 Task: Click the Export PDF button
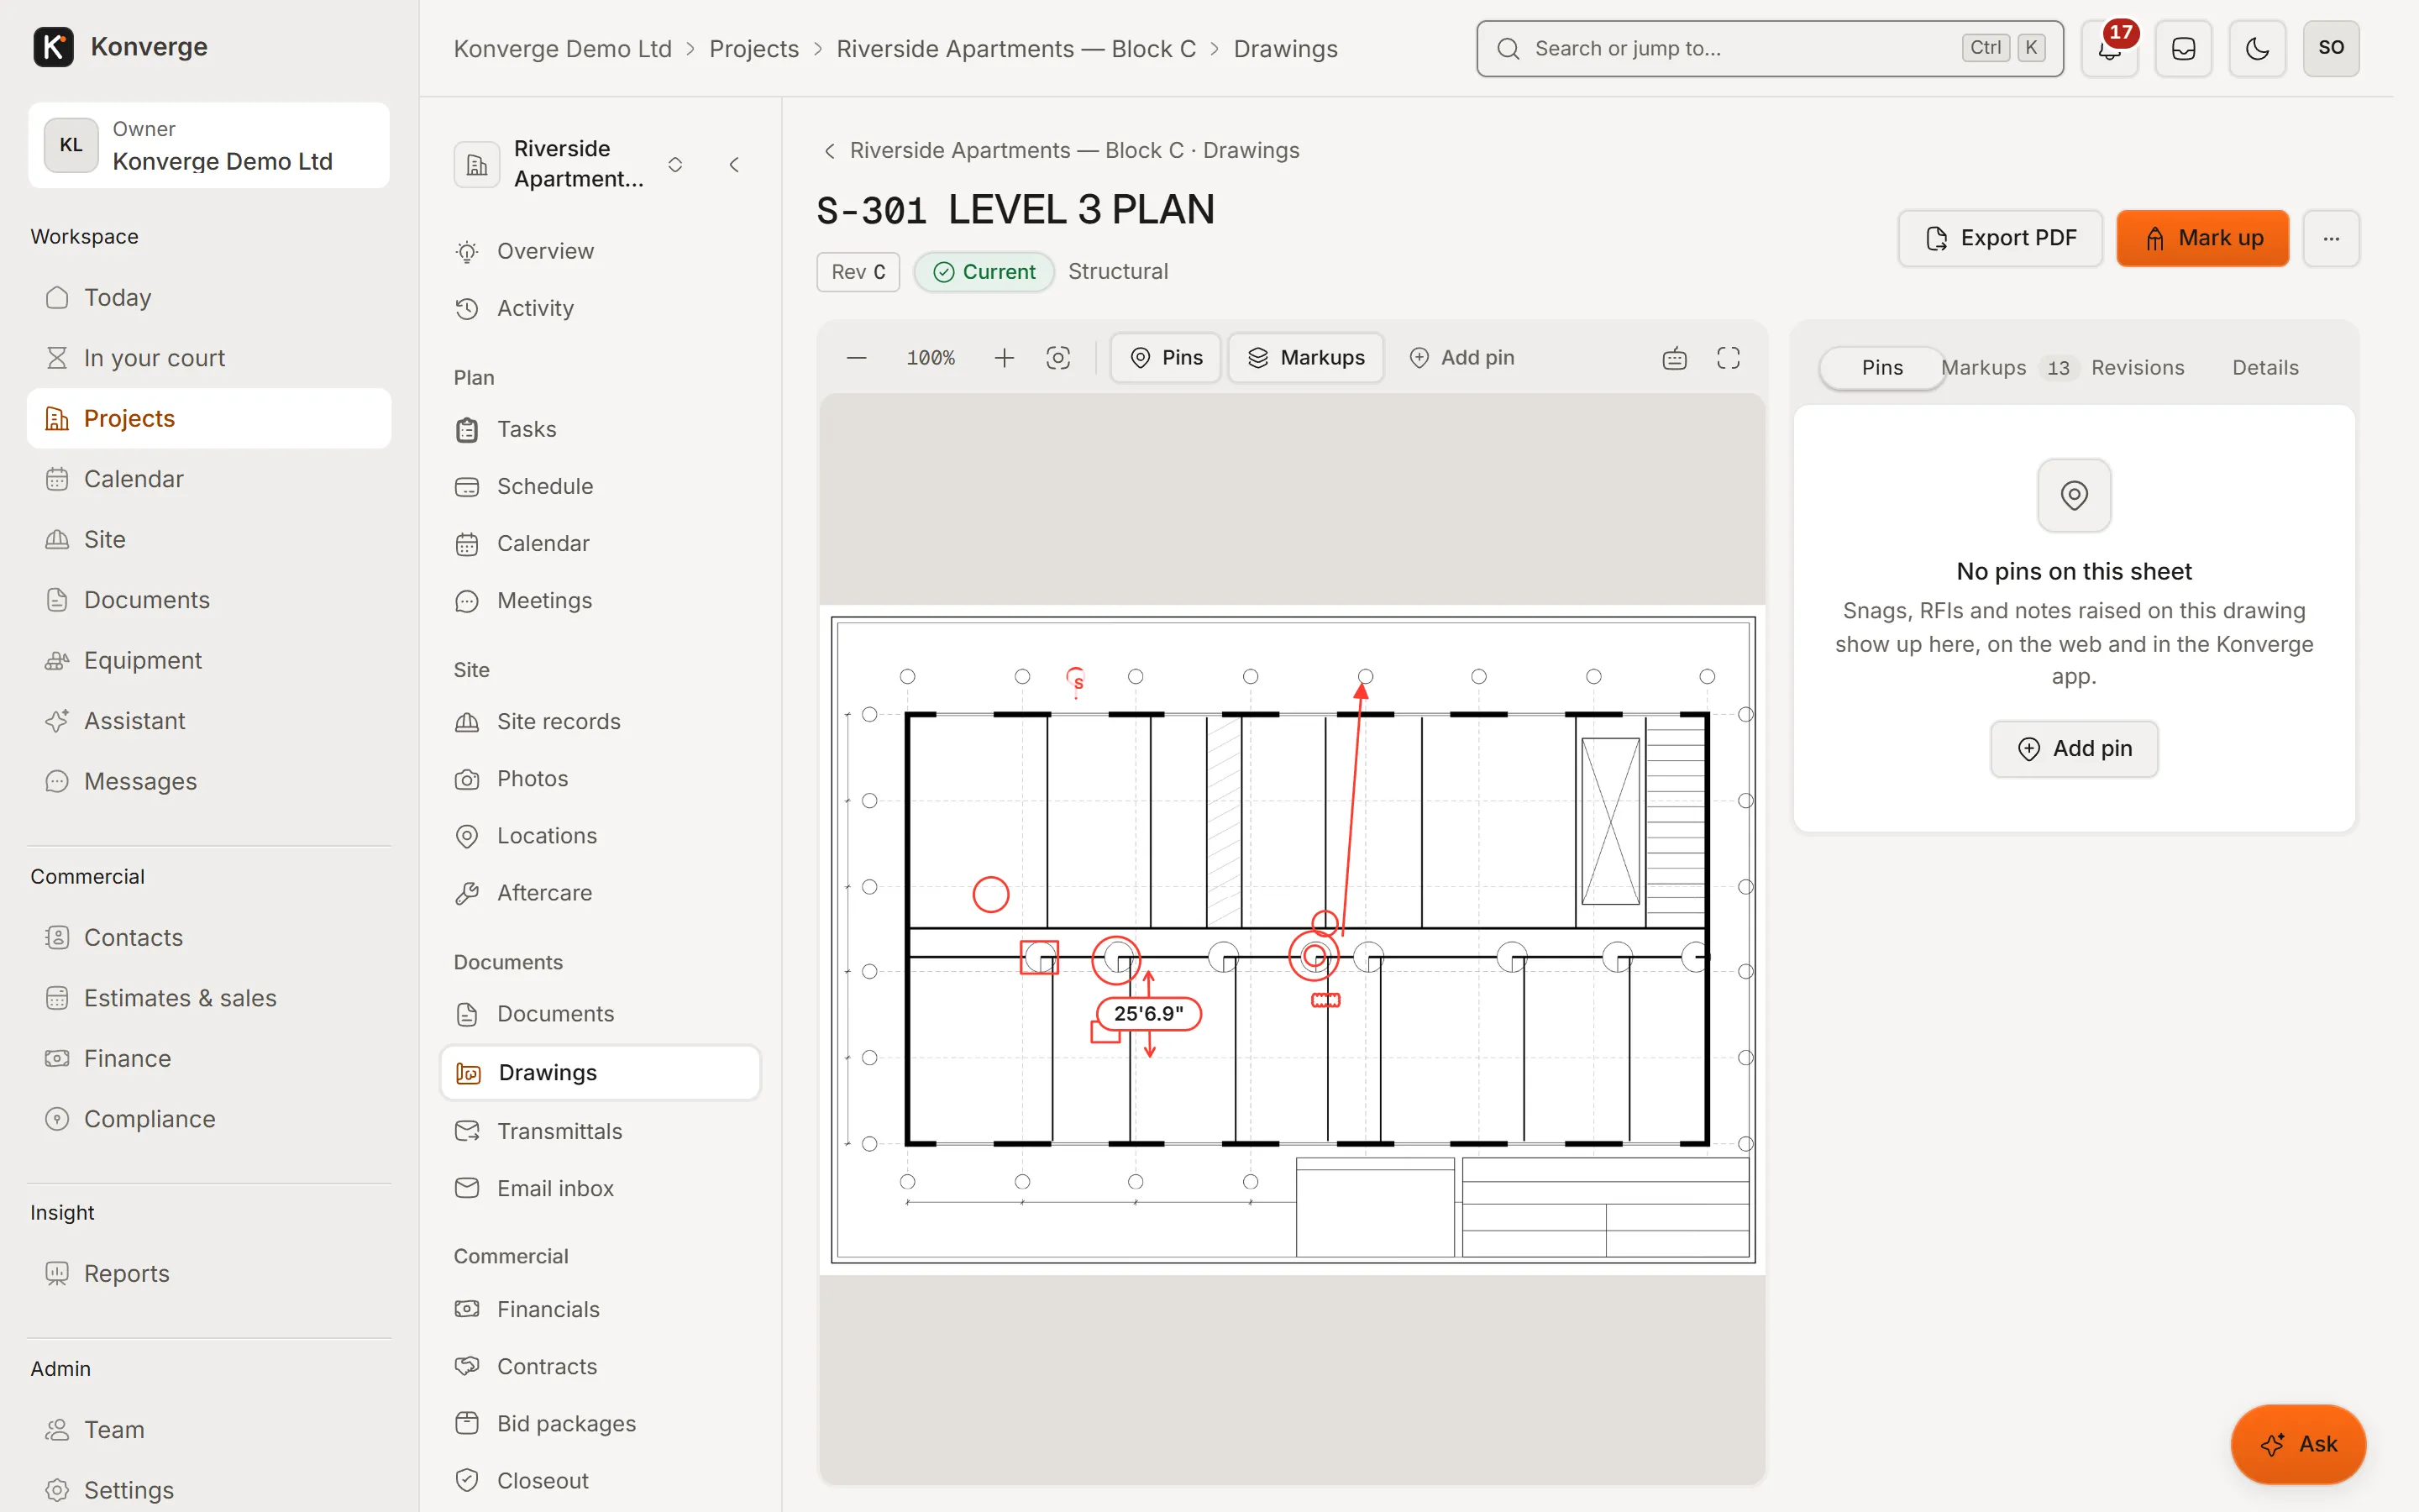2000,238
